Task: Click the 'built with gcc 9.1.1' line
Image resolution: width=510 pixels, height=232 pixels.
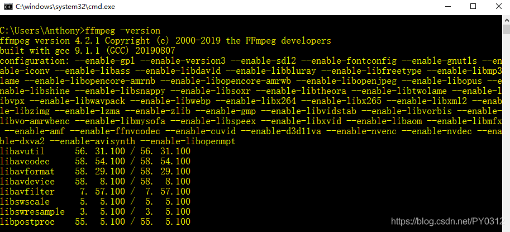Action: pos(88,51)
